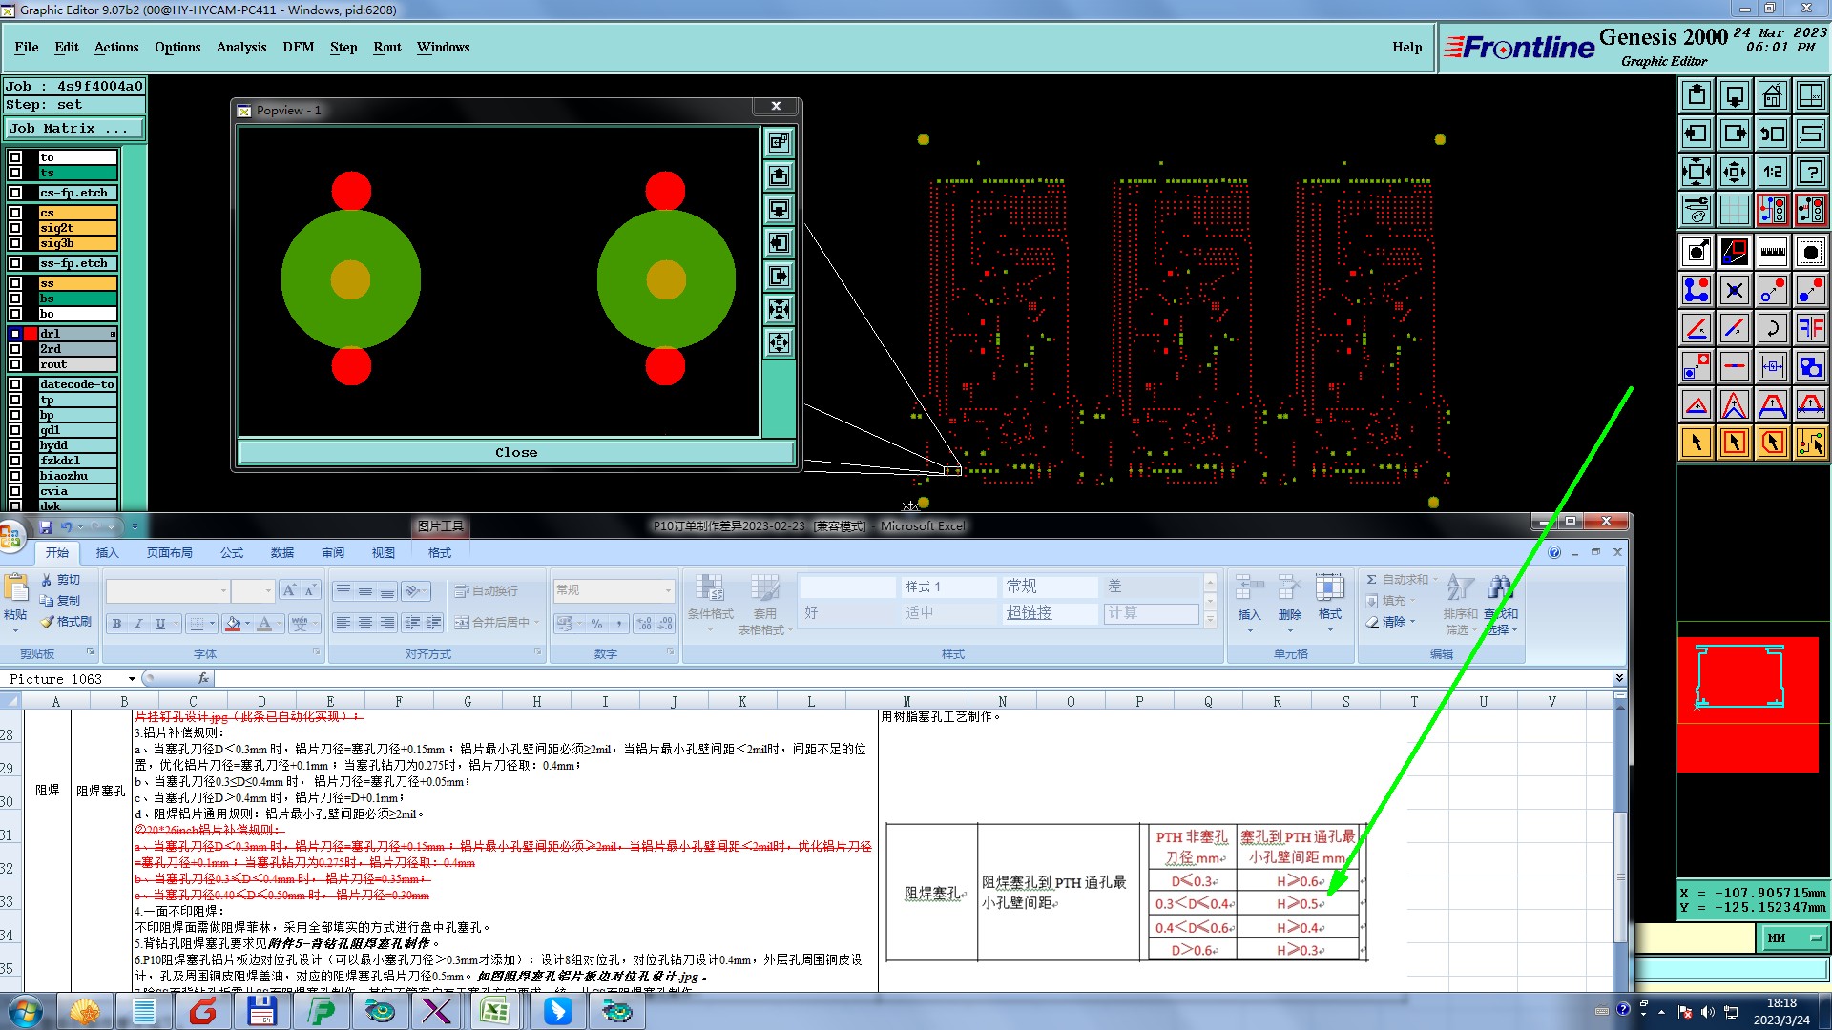Viewport: 1832px width, 1030px height.
Task: Click the ruler measure tool icon
Action: pos(1772,252)
